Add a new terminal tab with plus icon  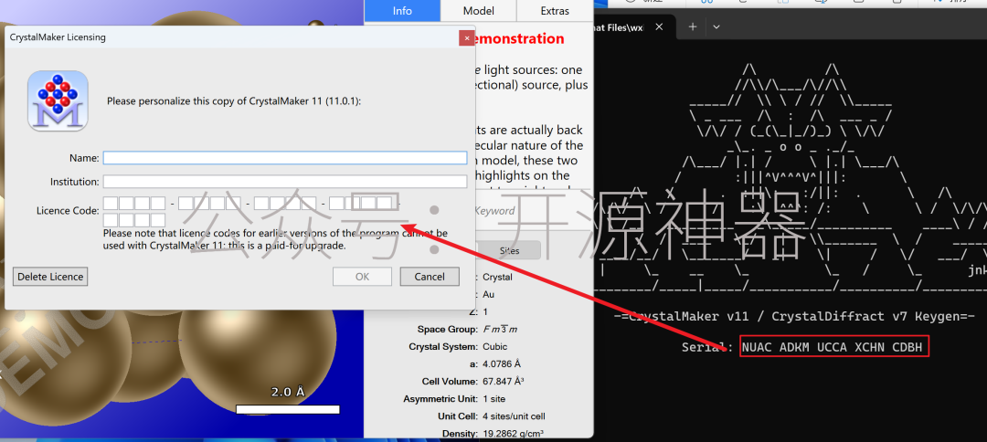[x=693, y=26]
